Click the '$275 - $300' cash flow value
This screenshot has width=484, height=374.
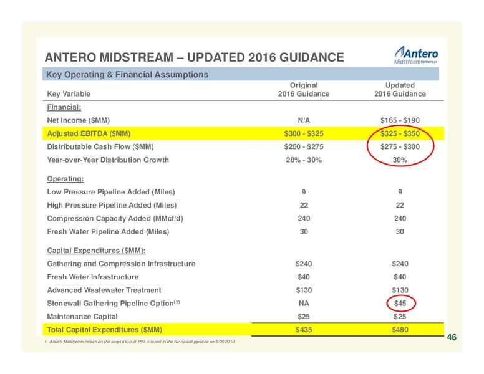click(400, 146)
